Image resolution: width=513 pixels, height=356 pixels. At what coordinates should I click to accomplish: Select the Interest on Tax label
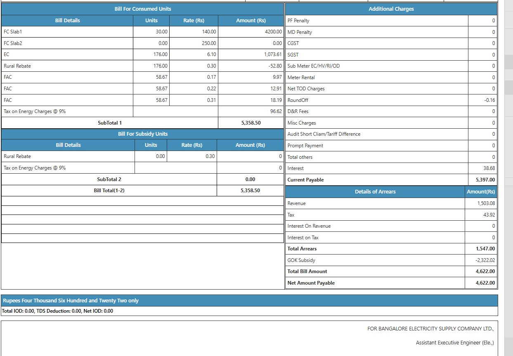[303, 238]
